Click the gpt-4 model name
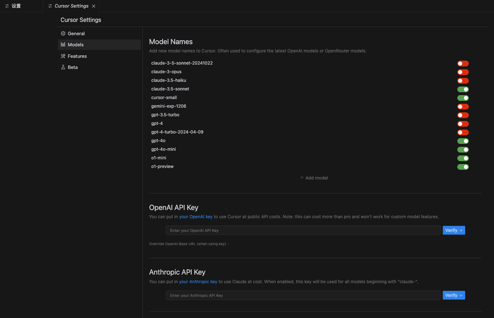This screenshot has height=318, width=494. [x=157, y=123]
